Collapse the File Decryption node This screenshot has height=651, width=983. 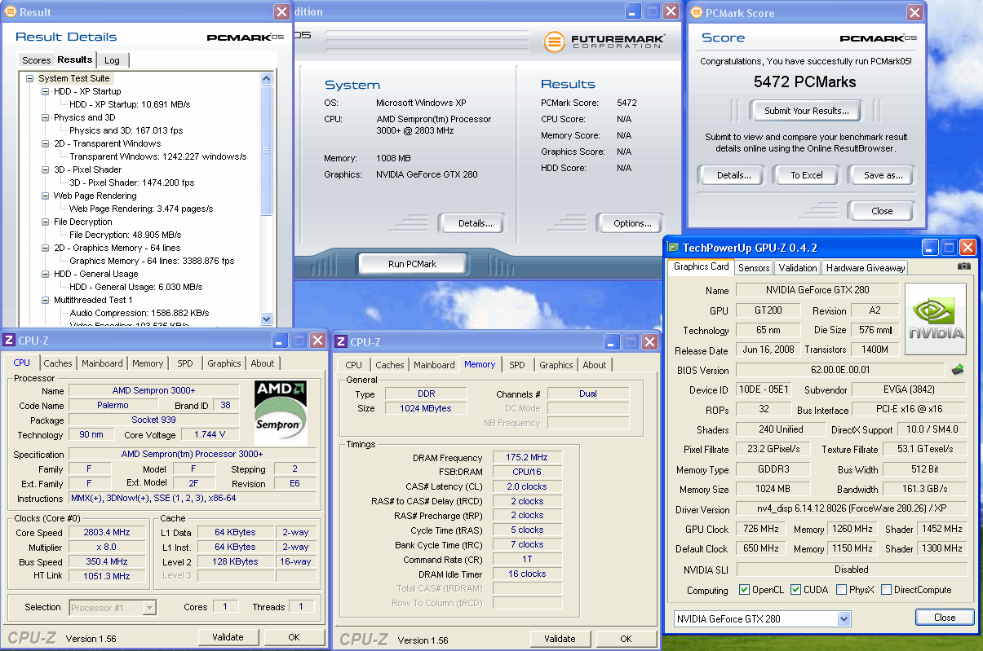pos(46,222)
